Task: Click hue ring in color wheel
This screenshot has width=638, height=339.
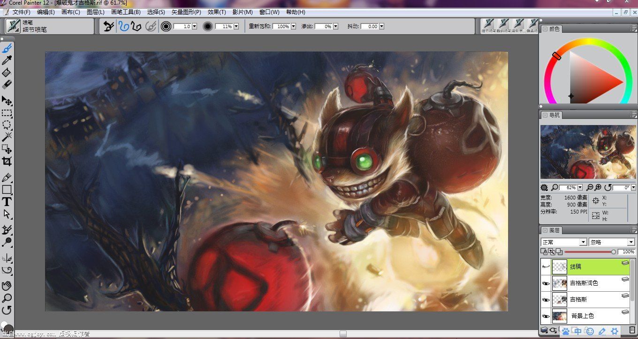Action: pos(589,42)
